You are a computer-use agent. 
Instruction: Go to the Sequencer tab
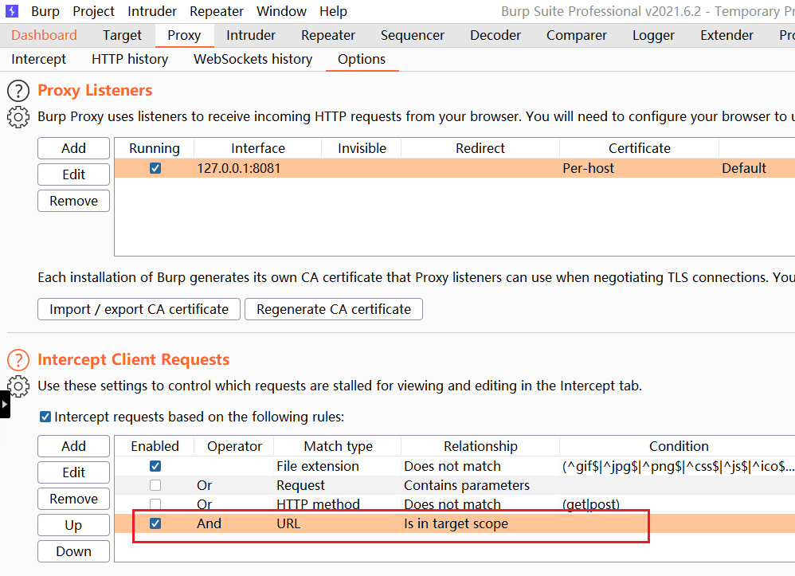point(412,35)
